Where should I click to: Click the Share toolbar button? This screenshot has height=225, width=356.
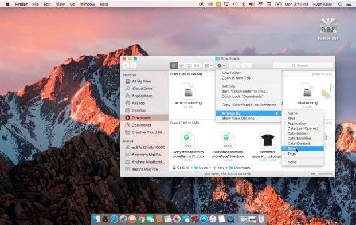pyautogui.click(x=234, y=65)
